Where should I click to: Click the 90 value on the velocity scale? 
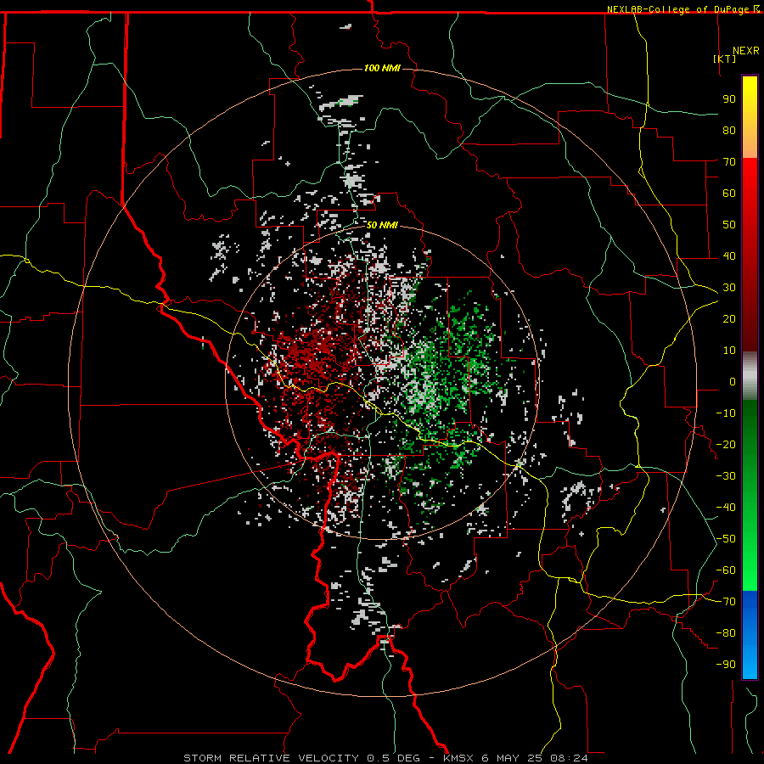[x=729, y=99]
